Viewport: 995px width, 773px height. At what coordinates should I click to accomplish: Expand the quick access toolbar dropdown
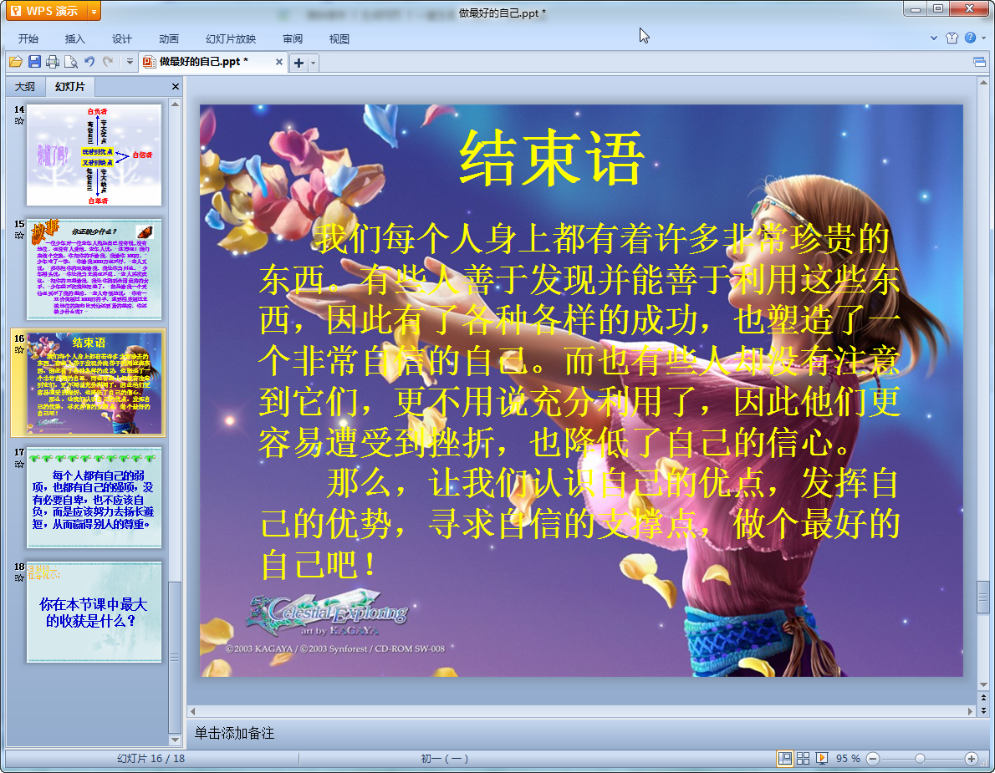pos(130,62)
